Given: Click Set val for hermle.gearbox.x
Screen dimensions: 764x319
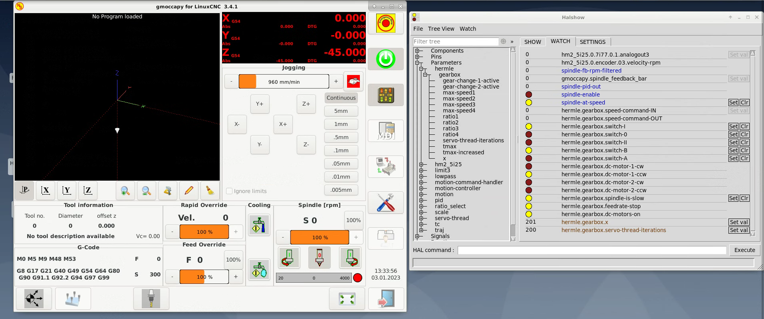Looking at the screenshot, I should [739, 222].
